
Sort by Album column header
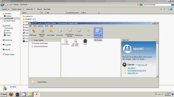(90, 13)
